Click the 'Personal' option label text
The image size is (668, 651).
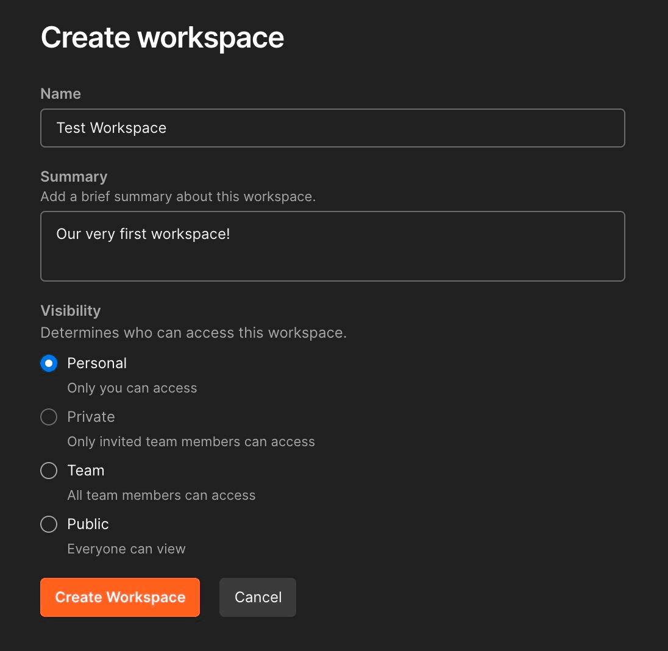(x=97, y=363)
